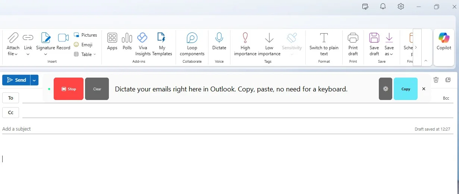
Task: Close the dictation bar with X
Action: [424, 89]
